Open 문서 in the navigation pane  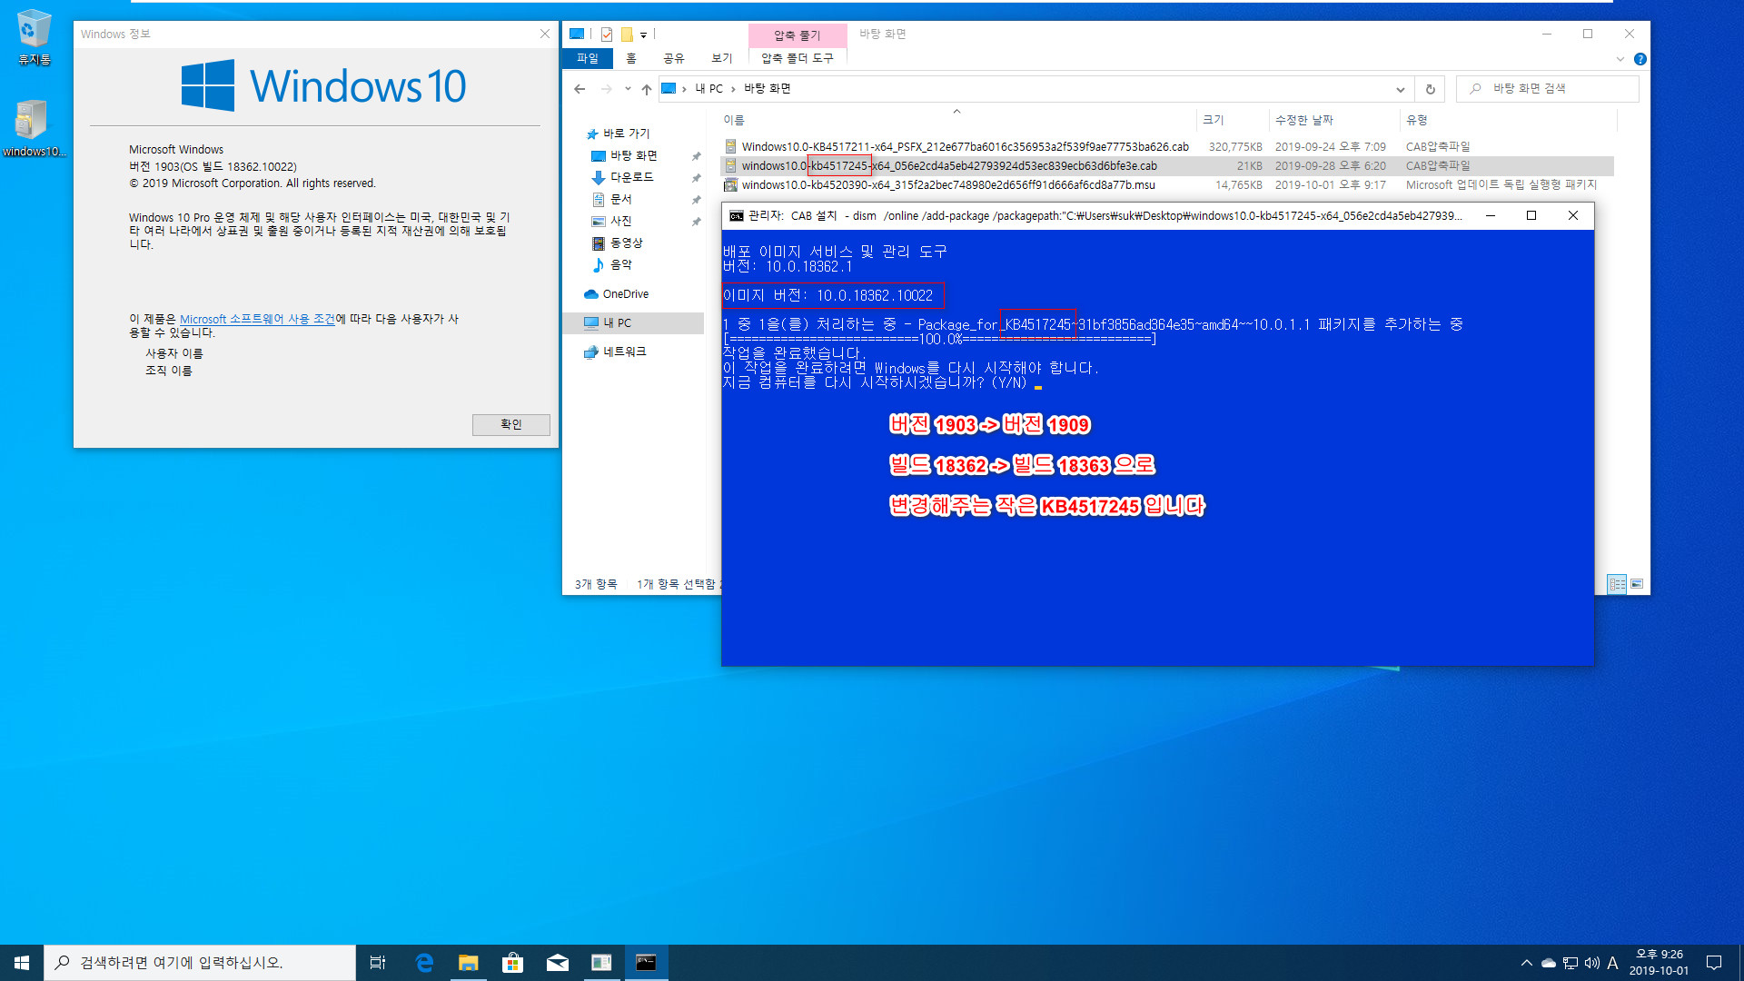[x=620, y=200]
